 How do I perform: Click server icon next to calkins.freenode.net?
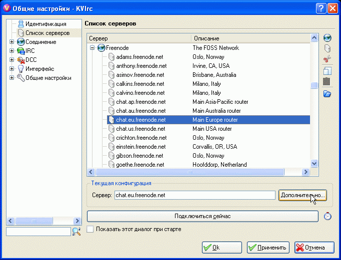[x=111, y=84]
